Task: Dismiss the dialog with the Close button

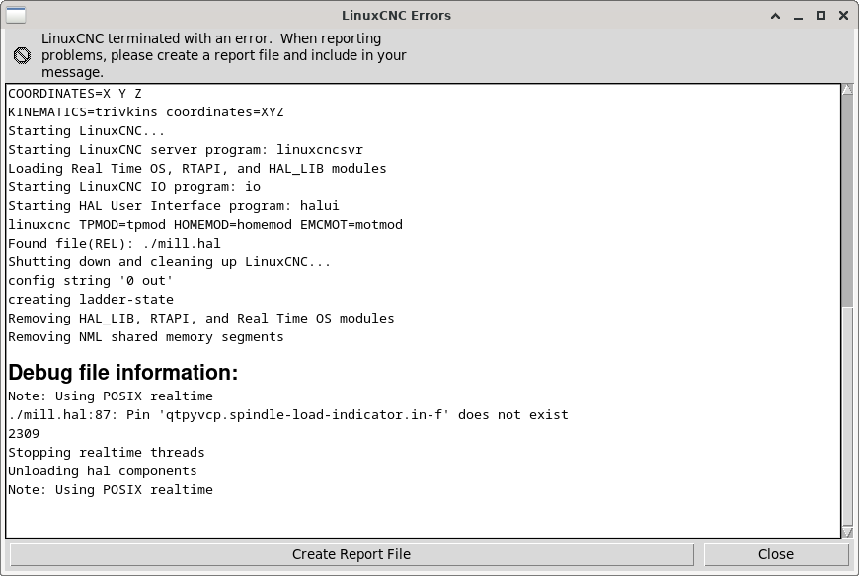Action: pos(776,554)
